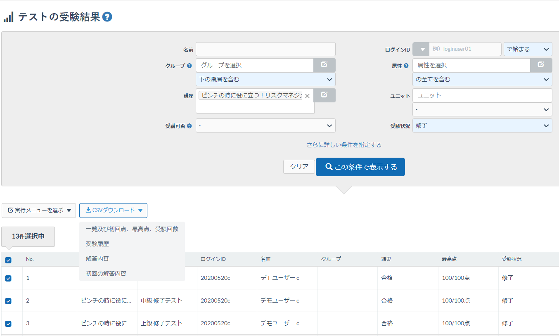Click the 属性を選択 input field

471,65
